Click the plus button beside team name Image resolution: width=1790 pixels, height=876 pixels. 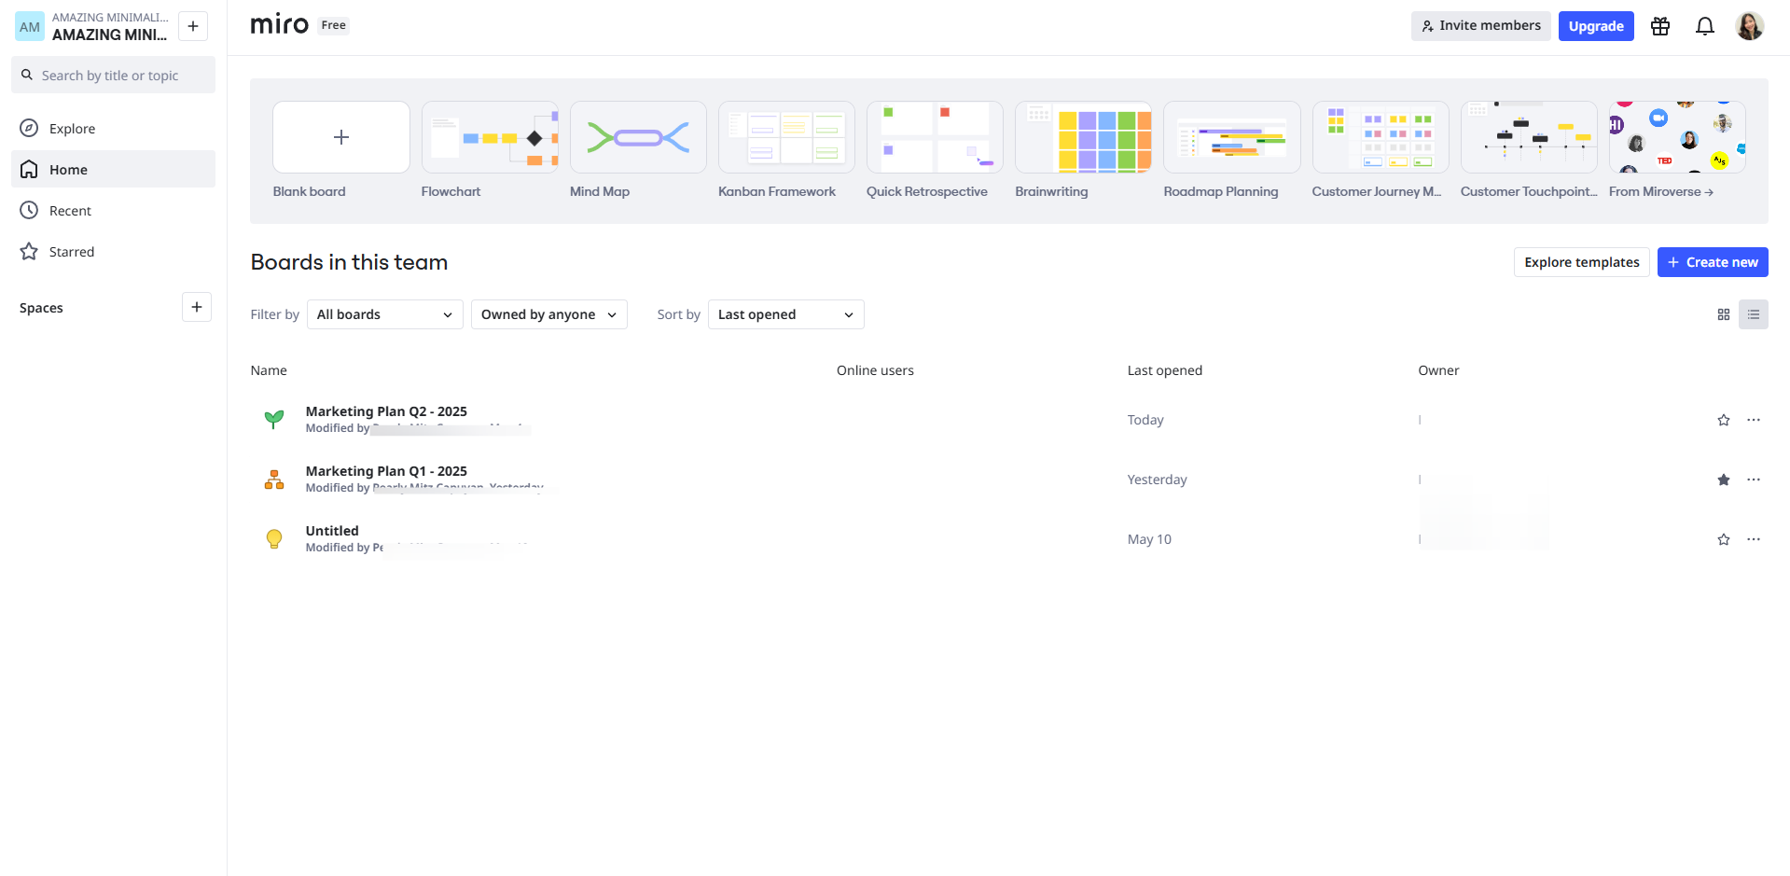(x=192, y=26)
